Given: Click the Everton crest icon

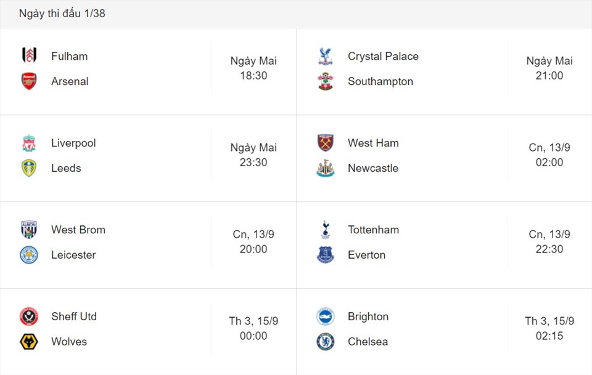Looking at the screenshot, I should (x=326, y=255).
